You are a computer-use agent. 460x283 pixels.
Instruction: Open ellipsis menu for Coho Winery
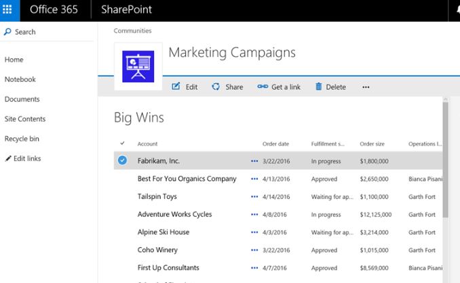tap(254, 251)
